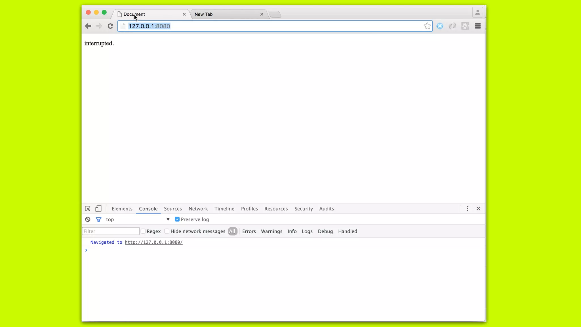Expand console prompt chevron
Screen dimensions: 581x327
pos(86,250)
